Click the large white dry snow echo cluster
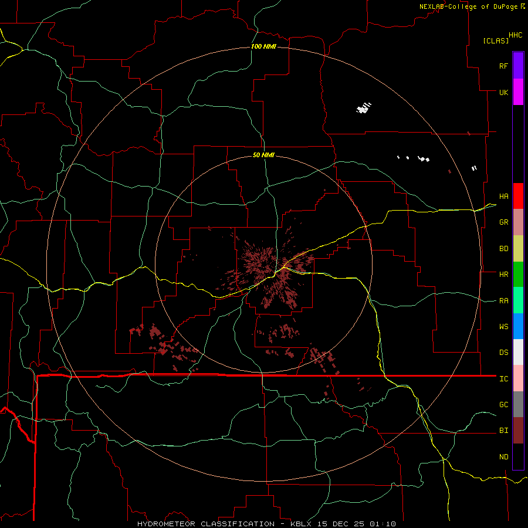Viewport: 528px width, 528px height. click(364, 108)
